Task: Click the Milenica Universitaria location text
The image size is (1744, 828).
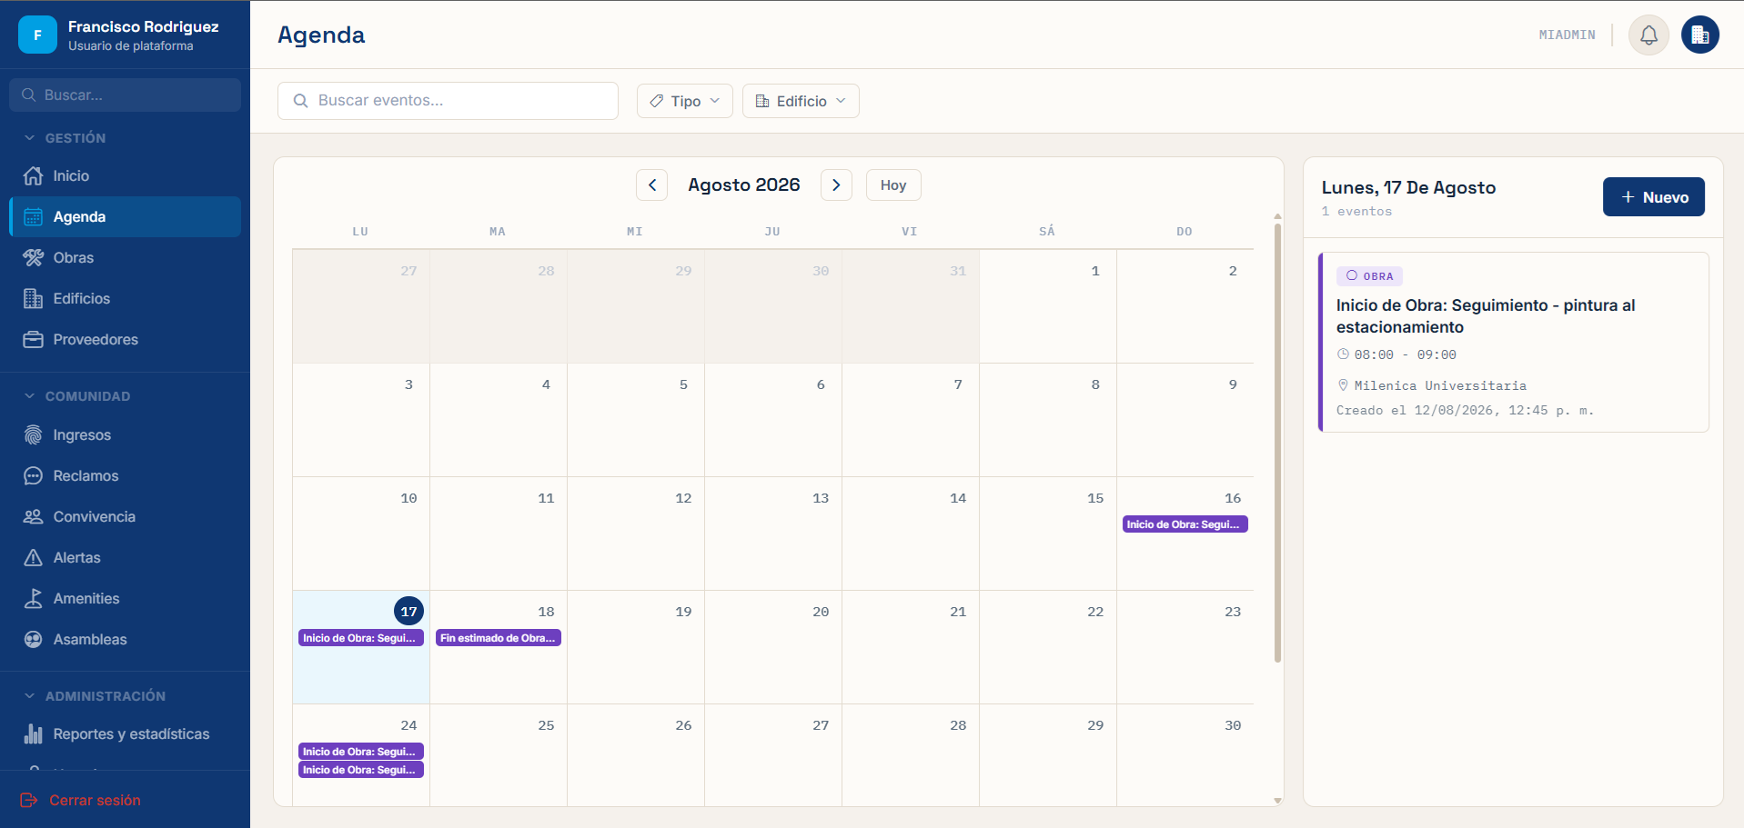Action: [x=1440, y=385]
